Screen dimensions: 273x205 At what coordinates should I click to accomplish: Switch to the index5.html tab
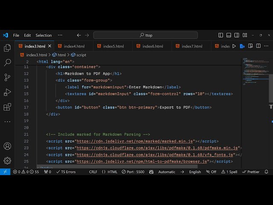(113, 46)
